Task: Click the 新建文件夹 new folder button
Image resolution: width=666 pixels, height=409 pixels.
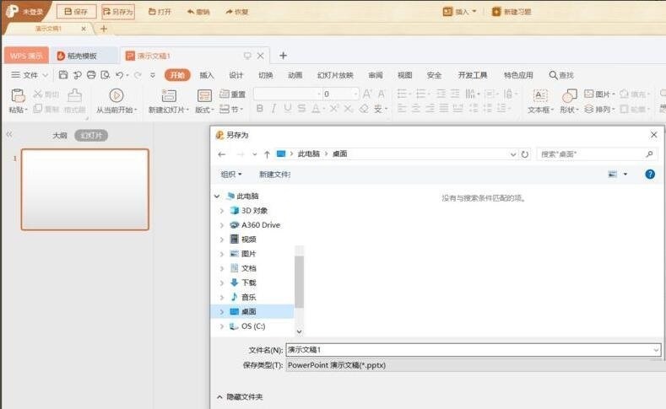Action: point(275,175)
